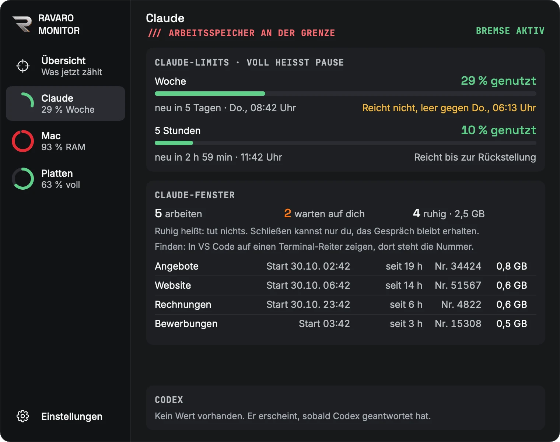
Task: Click the Mac RAM ring icon
Action: tap(23, 141)
